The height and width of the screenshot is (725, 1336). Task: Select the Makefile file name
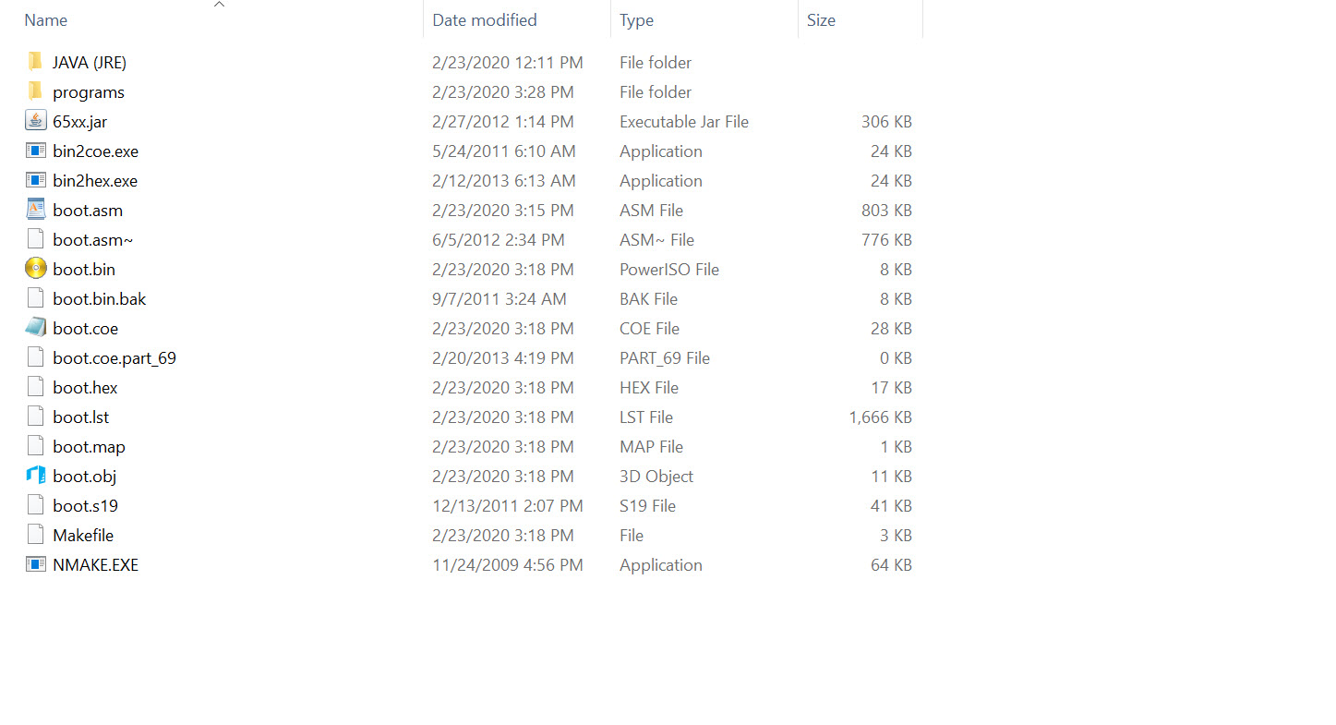pos(83,535)
